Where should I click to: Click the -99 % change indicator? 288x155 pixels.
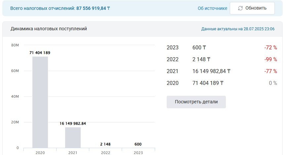[270, 60]
